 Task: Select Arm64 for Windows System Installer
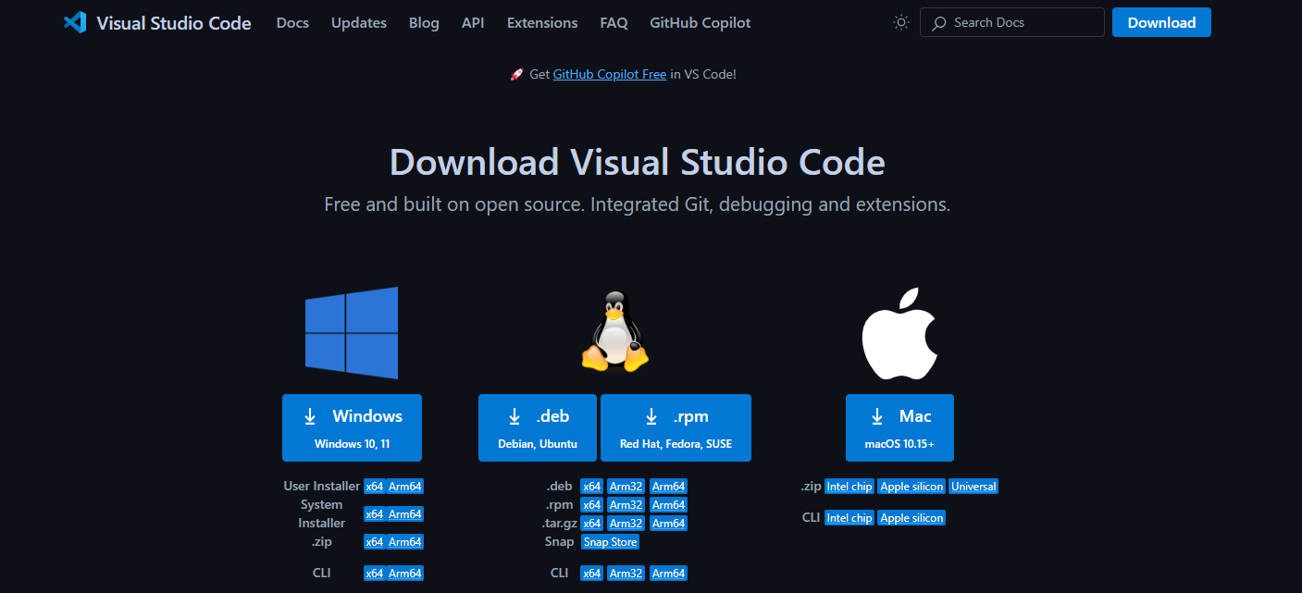[x=405, y=514]
